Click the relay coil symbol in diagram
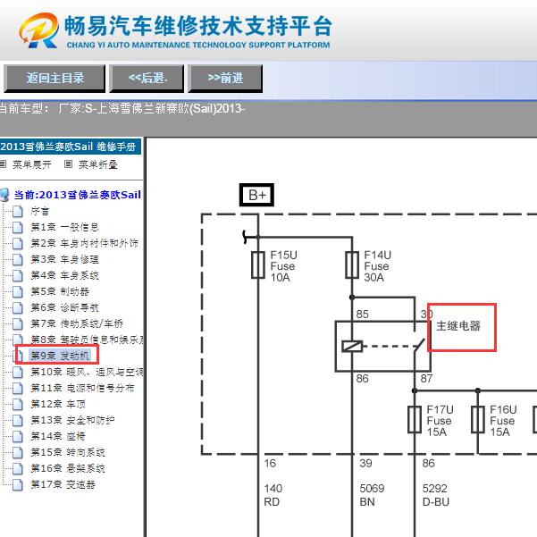537x537 pixels. (x=352, y=347)
